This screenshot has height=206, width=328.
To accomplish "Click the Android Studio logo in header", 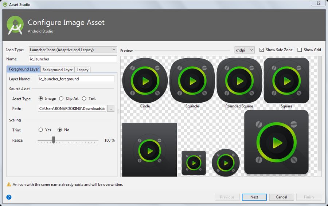I will coord(16,25).
